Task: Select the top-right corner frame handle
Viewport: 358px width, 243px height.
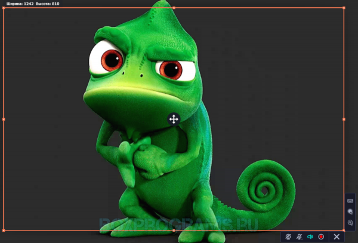Action: pyautogui.click(x=344, y=8)
